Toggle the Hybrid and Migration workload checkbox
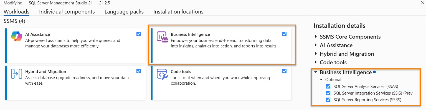 pos(139,71)
